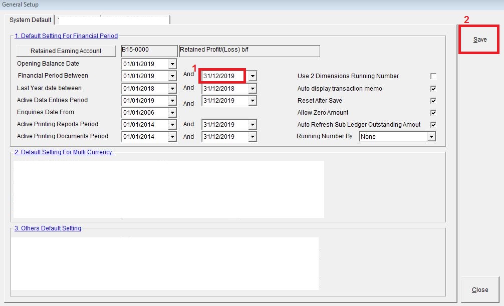Enable Use 2 Dimensions Running Number
Screen dimensions: 504x306
coord(433,76)
